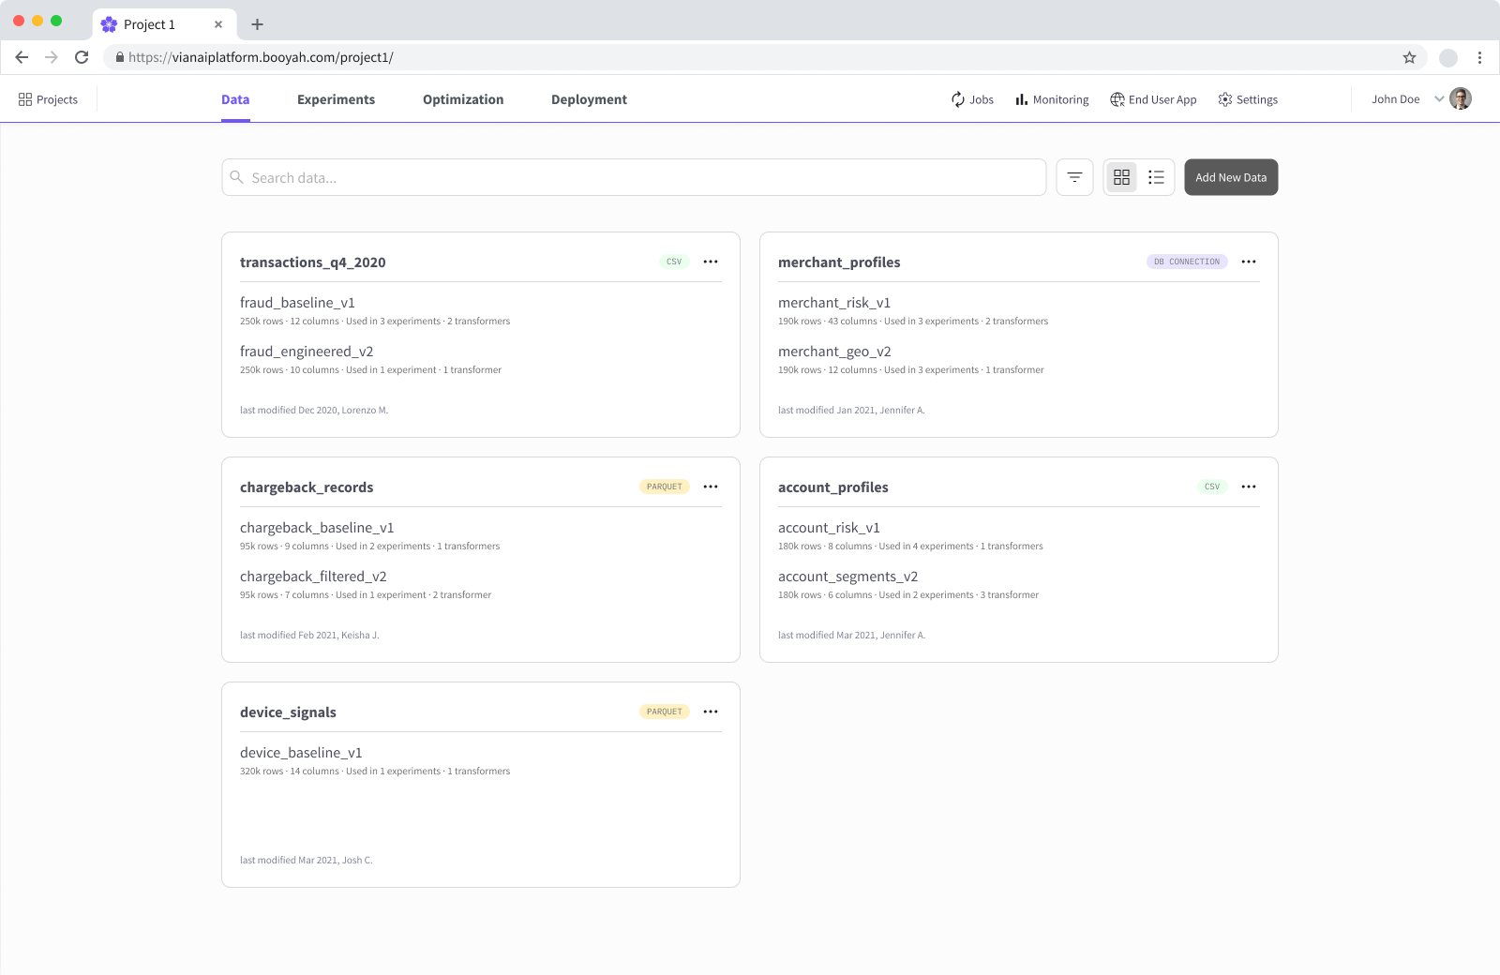The image size is (1500, 975).
Task: Go back in browser history
Action: pos(22,57)
